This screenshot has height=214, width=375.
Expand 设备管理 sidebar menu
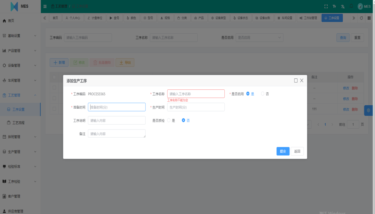click(20, 65)
